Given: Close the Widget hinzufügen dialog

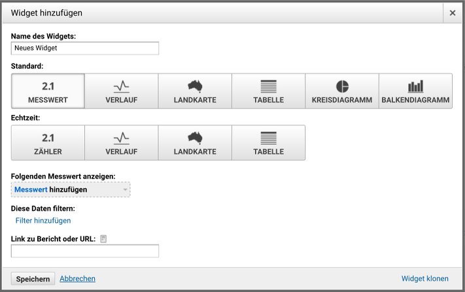Looking at the screenshot, I should pyautogui.click(x=453, y=13).
